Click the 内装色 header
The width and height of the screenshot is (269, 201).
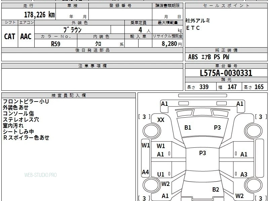(101, 37)
